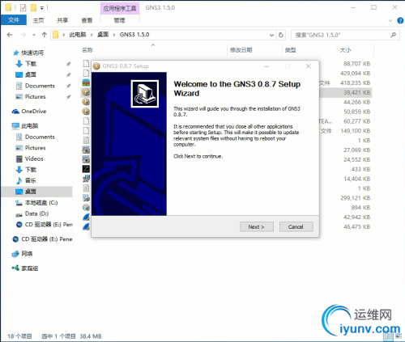Switch to the 查看 ribbon tab

click(x=87, y=20)
